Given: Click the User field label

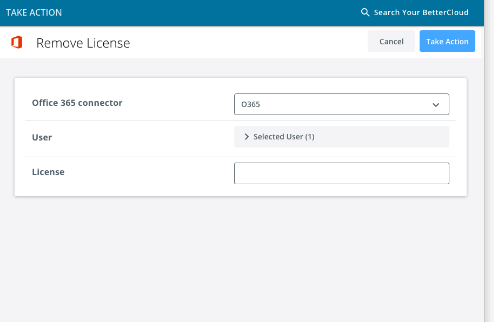Looking at the screenshot, I should [42, 137].
